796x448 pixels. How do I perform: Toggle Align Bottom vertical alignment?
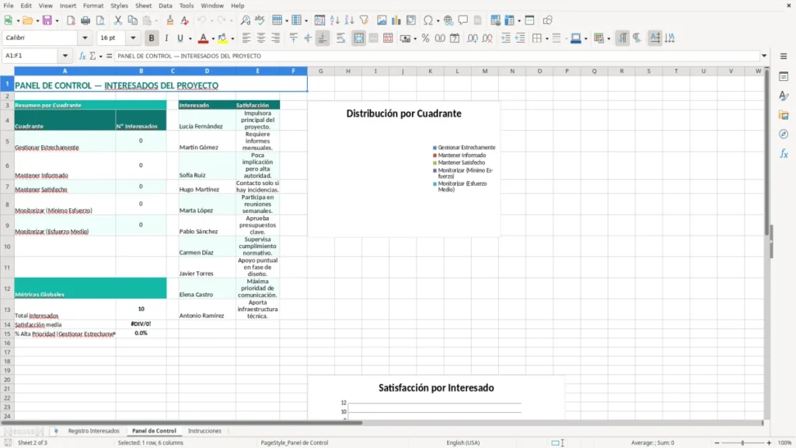pyautogui.click(x=323, y=38)
